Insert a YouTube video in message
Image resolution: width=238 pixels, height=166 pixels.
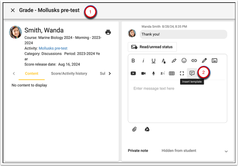pos(133,73)
